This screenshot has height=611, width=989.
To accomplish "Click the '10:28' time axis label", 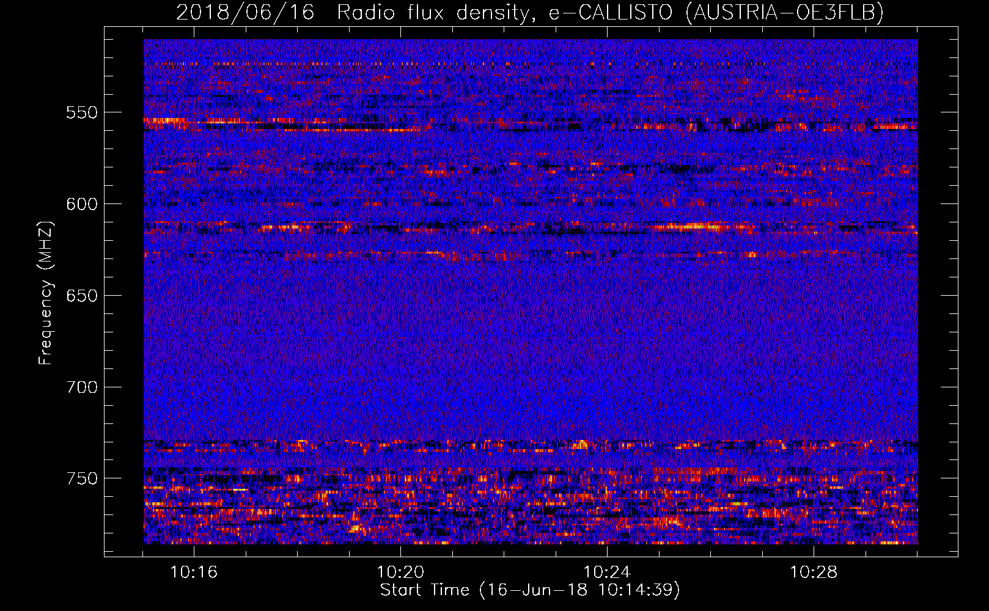I will [814, 573].
